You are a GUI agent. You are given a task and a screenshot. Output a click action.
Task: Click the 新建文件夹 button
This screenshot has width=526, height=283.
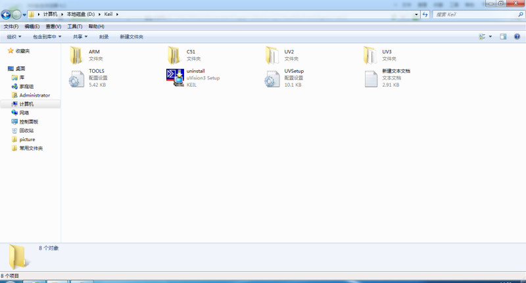tap(131, 37)
